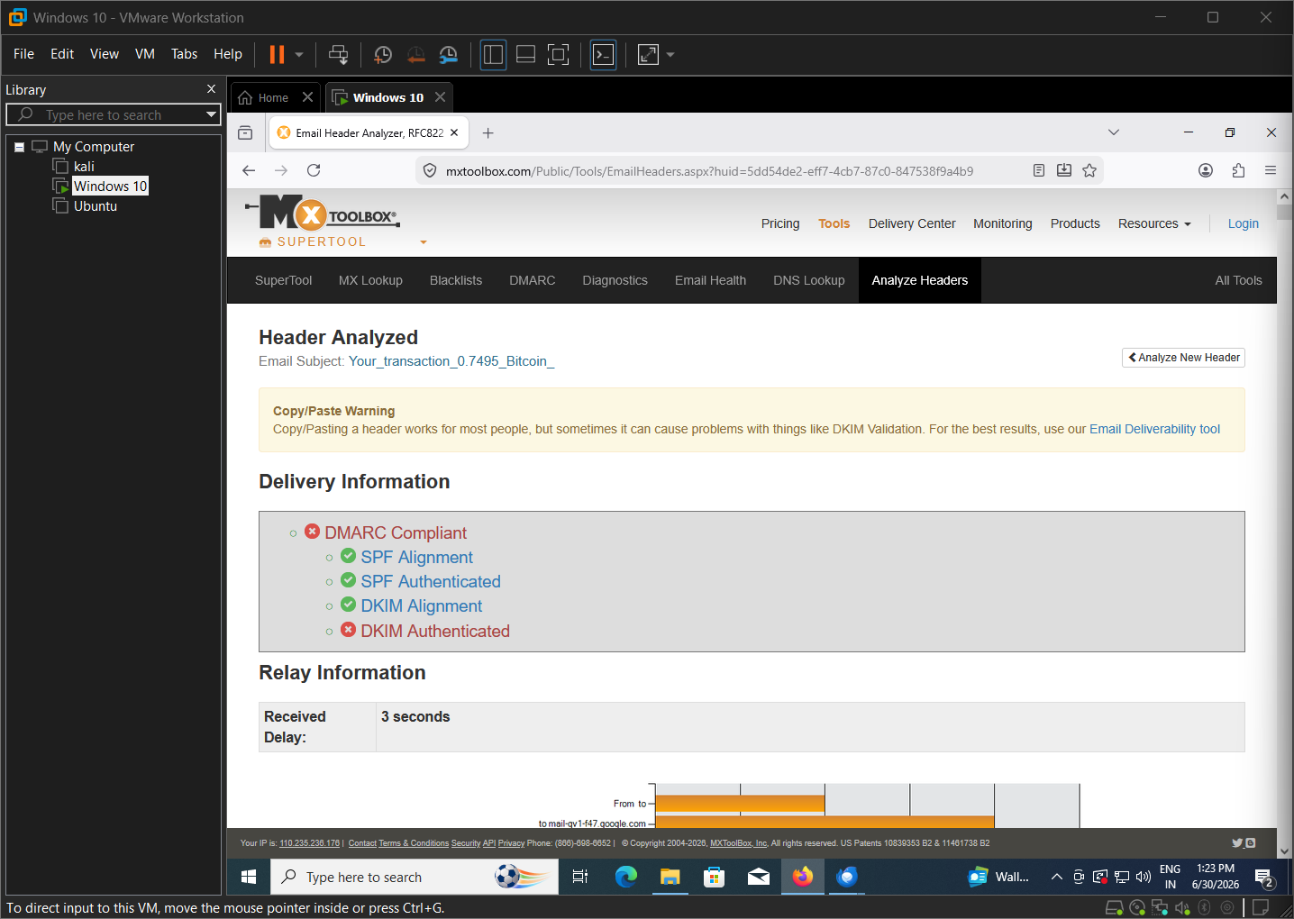Open the browser extensions icon

(x=1238, y=170)
